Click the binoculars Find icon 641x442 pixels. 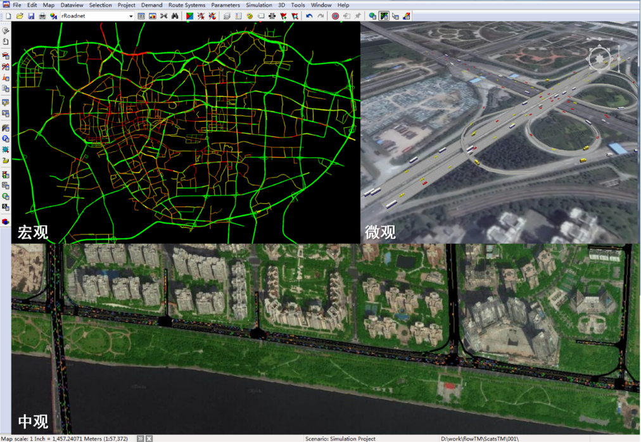click(x=175, y=15)
